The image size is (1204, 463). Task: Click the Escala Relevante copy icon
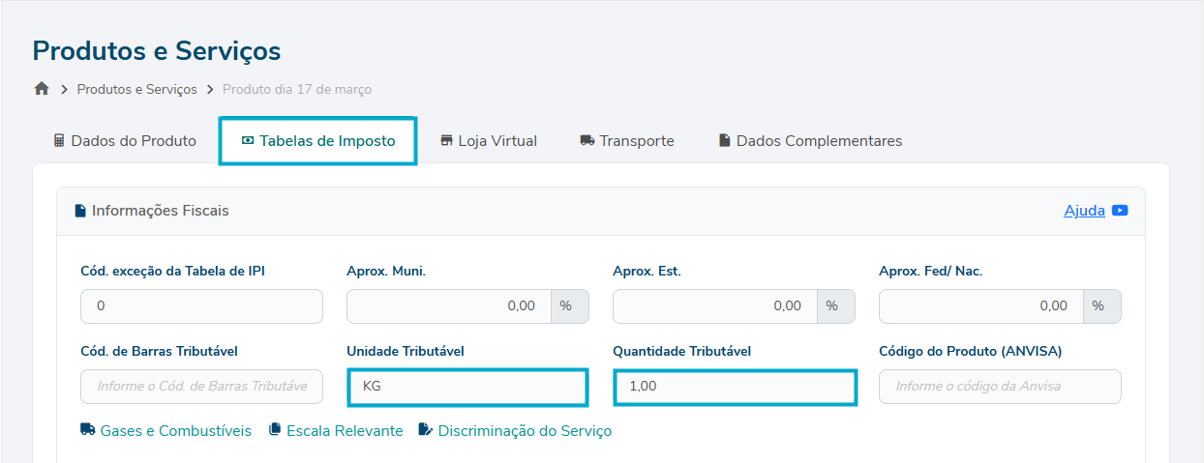coord(275,430)
